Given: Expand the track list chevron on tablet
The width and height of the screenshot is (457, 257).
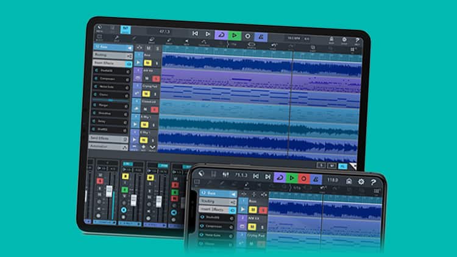Looking at the screenshot, I should [152, 148].
